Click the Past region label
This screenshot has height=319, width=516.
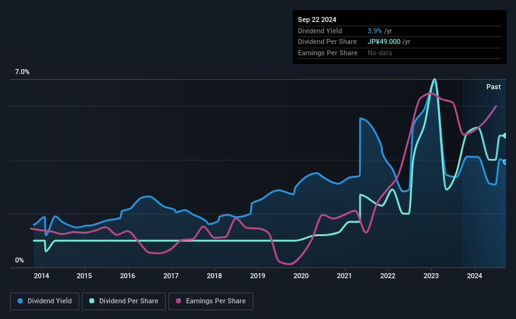(x=493, y=87)
